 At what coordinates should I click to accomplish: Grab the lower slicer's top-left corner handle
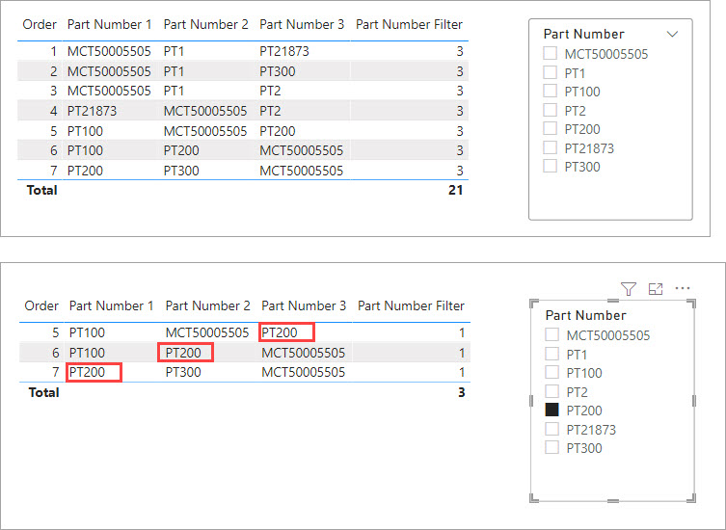point(534,304)
